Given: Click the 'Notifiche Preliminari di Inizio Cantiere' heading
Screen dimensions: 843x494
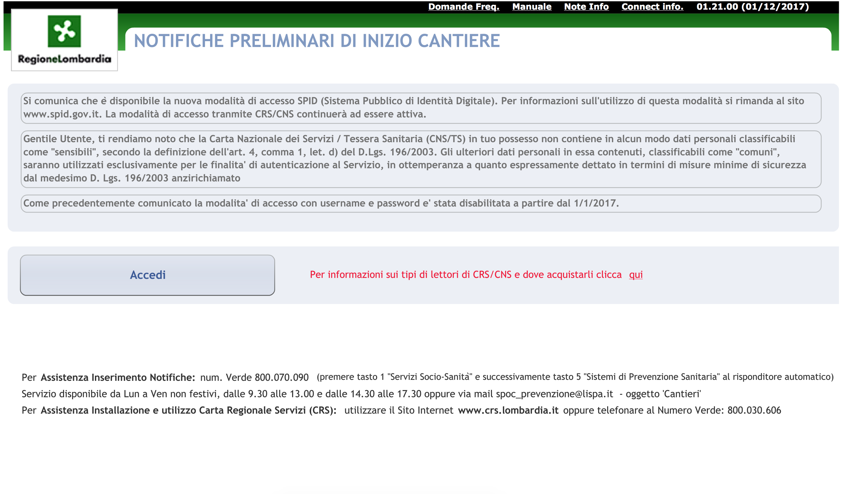Looking at the screenshot, I should 317,41.
